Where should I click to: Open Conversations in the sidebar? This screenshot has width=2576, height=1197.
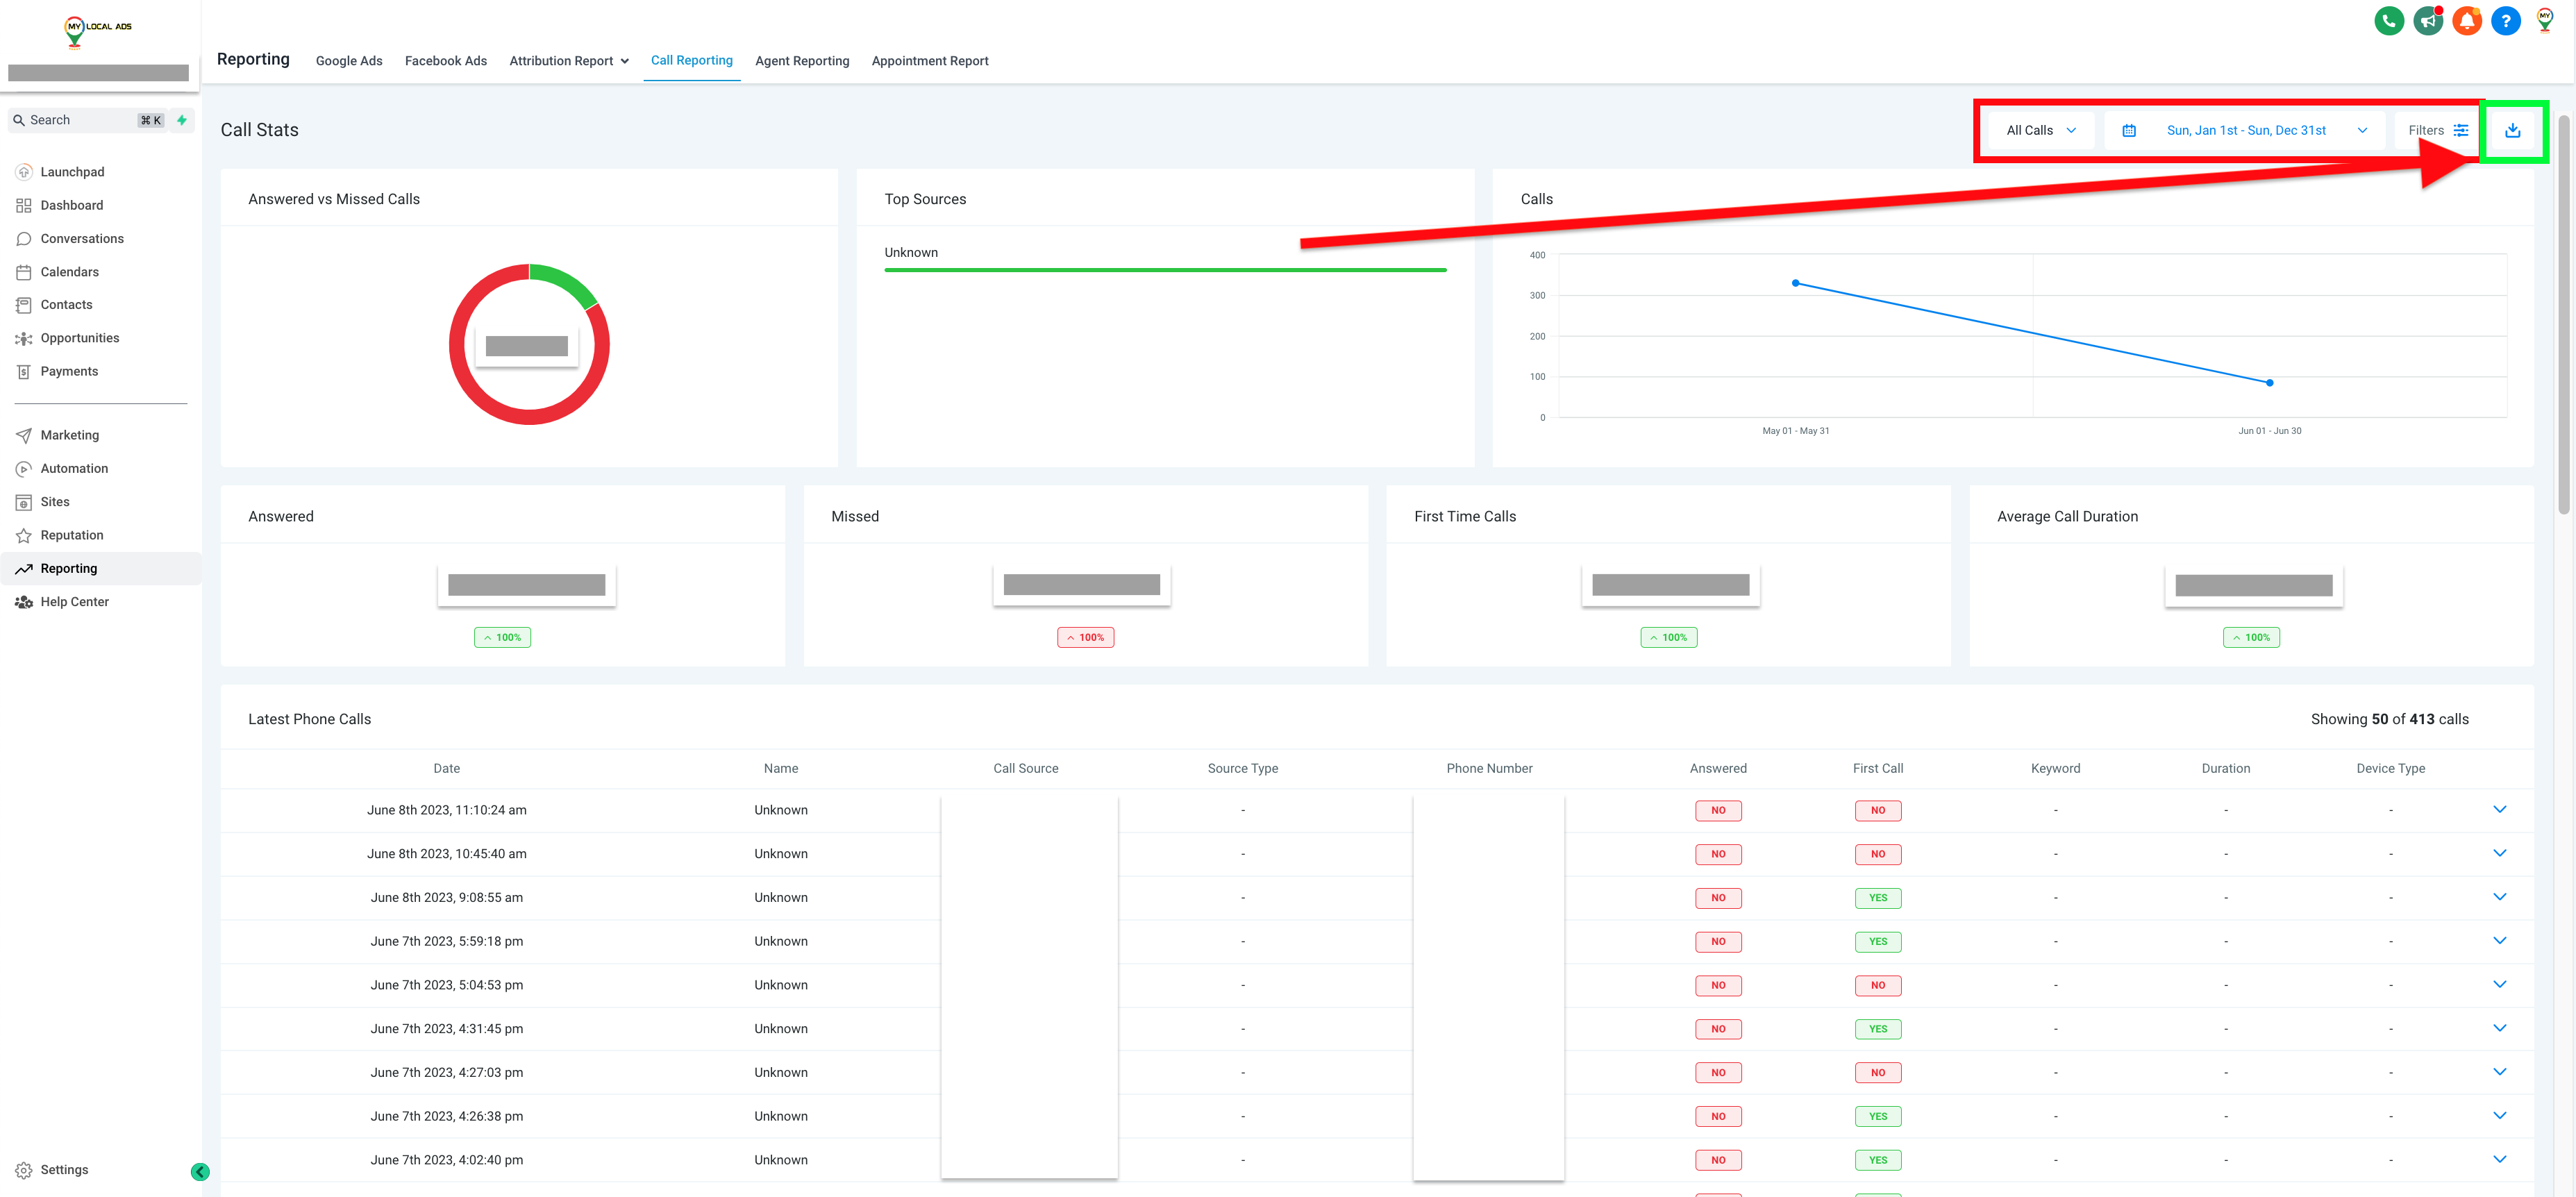pyautogui.click(x=82, y=238)
